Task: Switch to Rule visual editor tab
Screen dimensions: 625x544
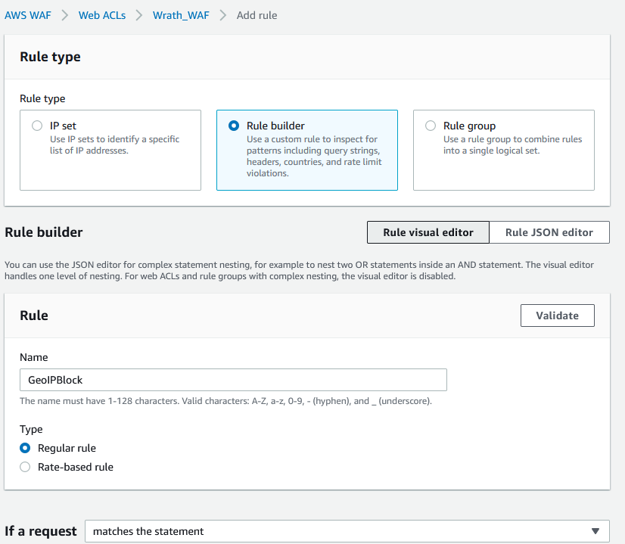Action: tap(428, 232)
